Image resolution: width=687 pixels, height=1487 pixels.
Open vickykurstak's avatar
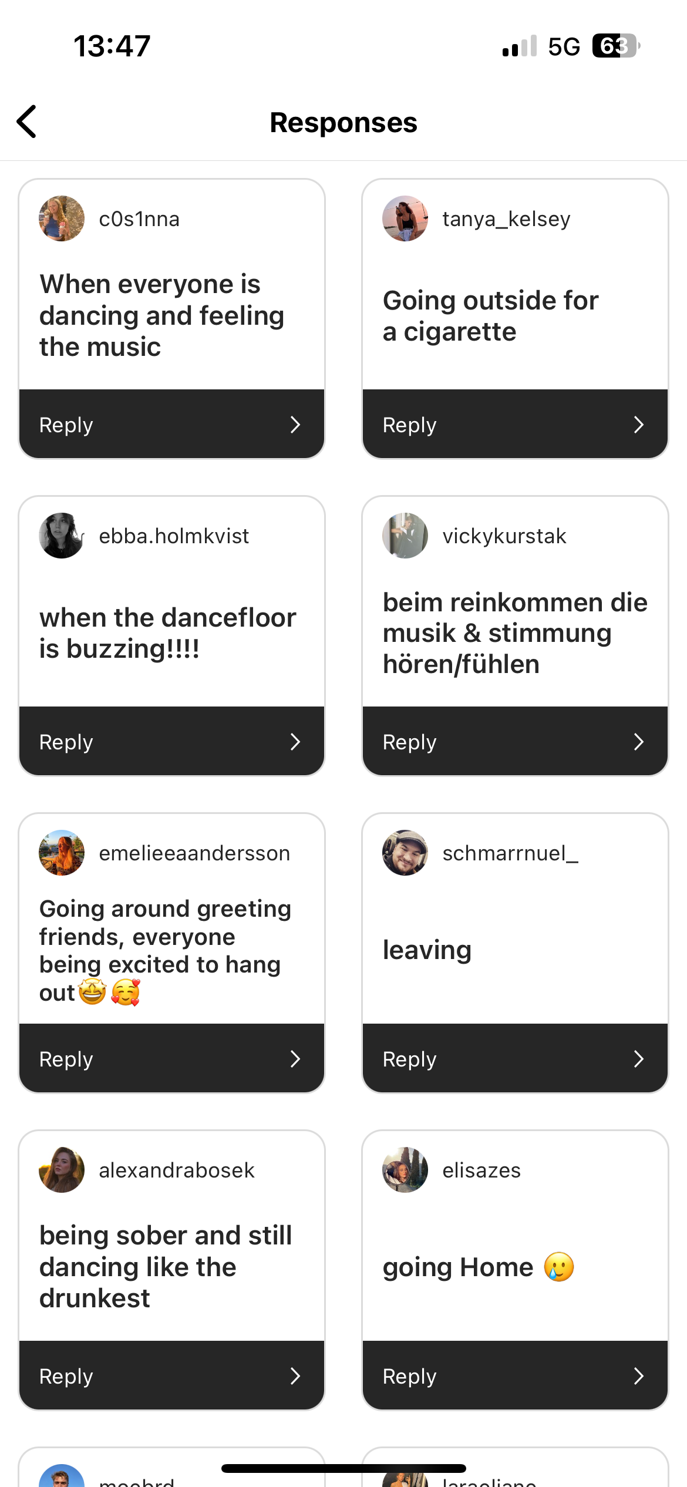point(405,536)
